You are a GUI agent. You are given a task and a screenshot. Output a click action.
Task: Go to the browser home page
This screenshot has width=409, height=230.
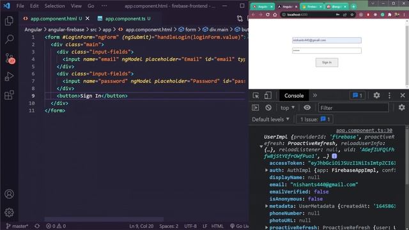(x=275, y=15)
